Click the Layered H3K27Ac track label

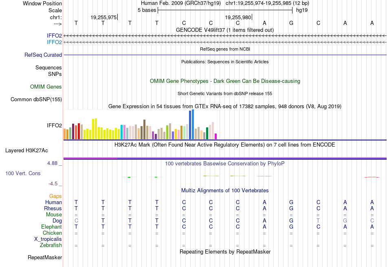26,151
